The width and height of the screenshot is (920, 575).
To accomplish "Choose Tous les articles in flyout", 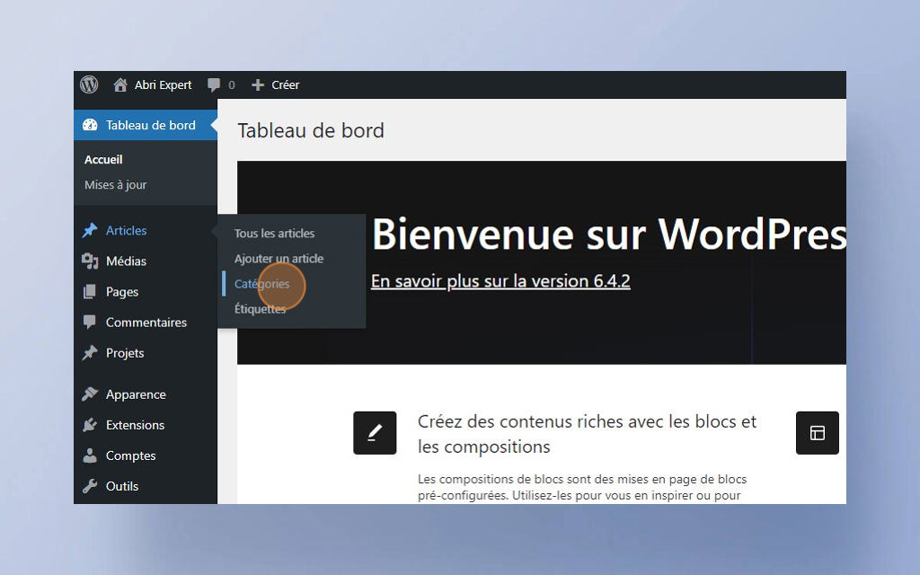I will tap(275, 234).
